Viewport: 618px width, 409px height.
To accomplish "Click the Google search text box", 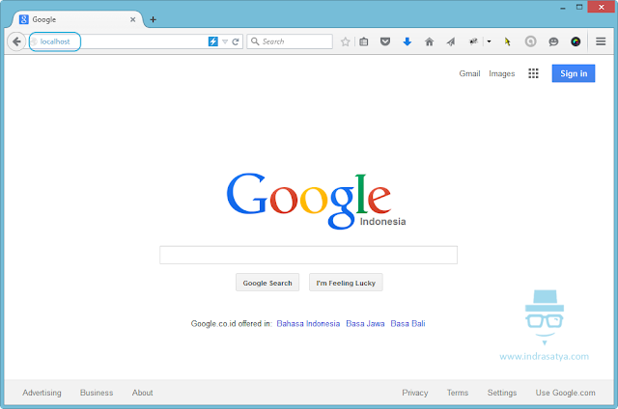I will (x=308, y=255).
